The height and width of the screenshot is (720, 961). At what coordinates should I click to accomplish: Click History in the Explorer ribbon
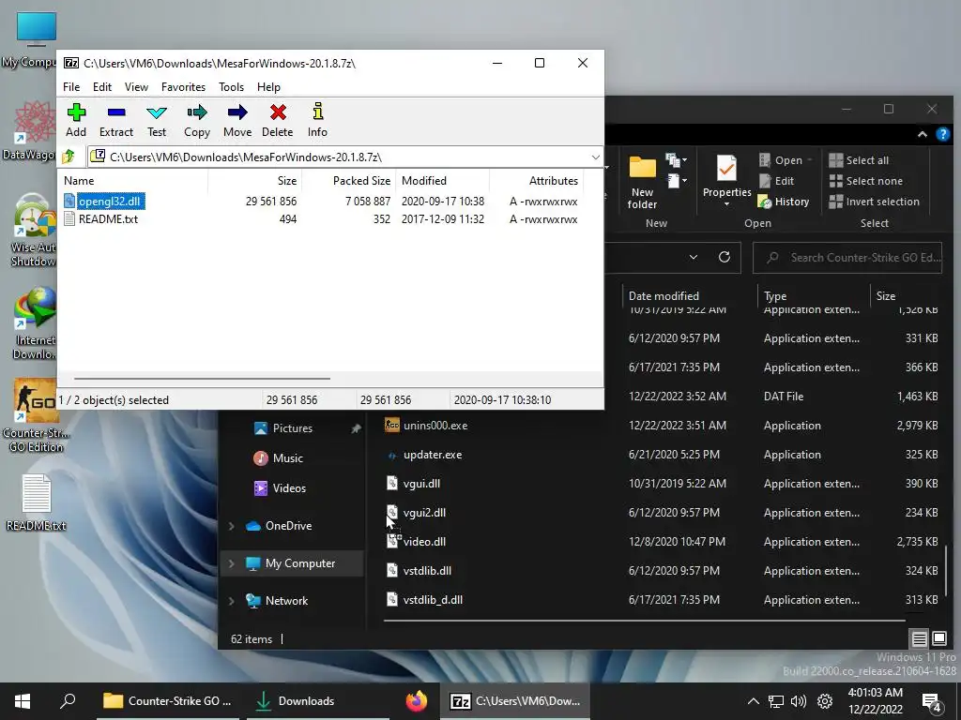784,202
